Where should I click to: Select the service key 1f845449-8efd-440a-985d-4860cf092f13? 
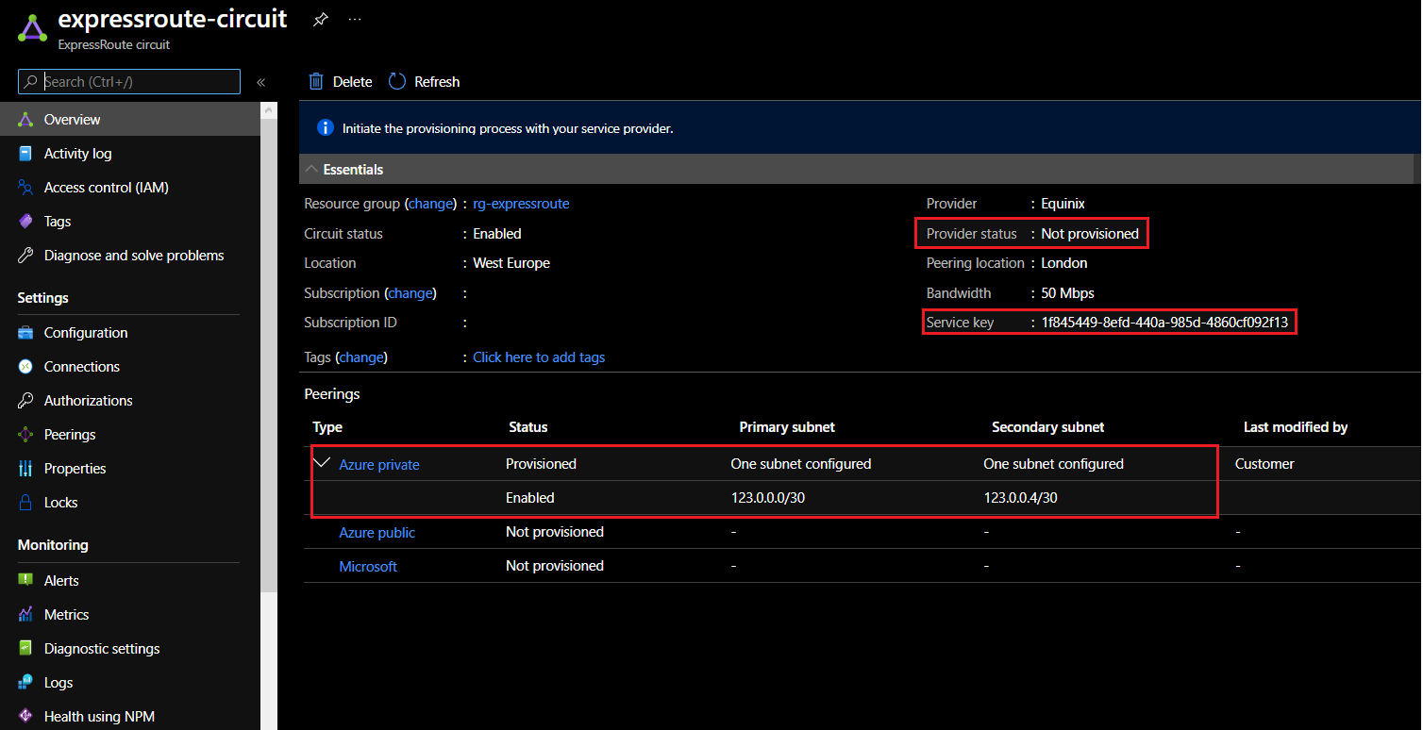click(x=1164, y=323)
